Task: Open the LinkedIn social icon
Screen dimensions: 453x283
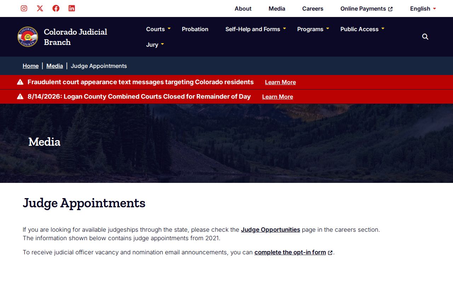Action: [72, 8]
